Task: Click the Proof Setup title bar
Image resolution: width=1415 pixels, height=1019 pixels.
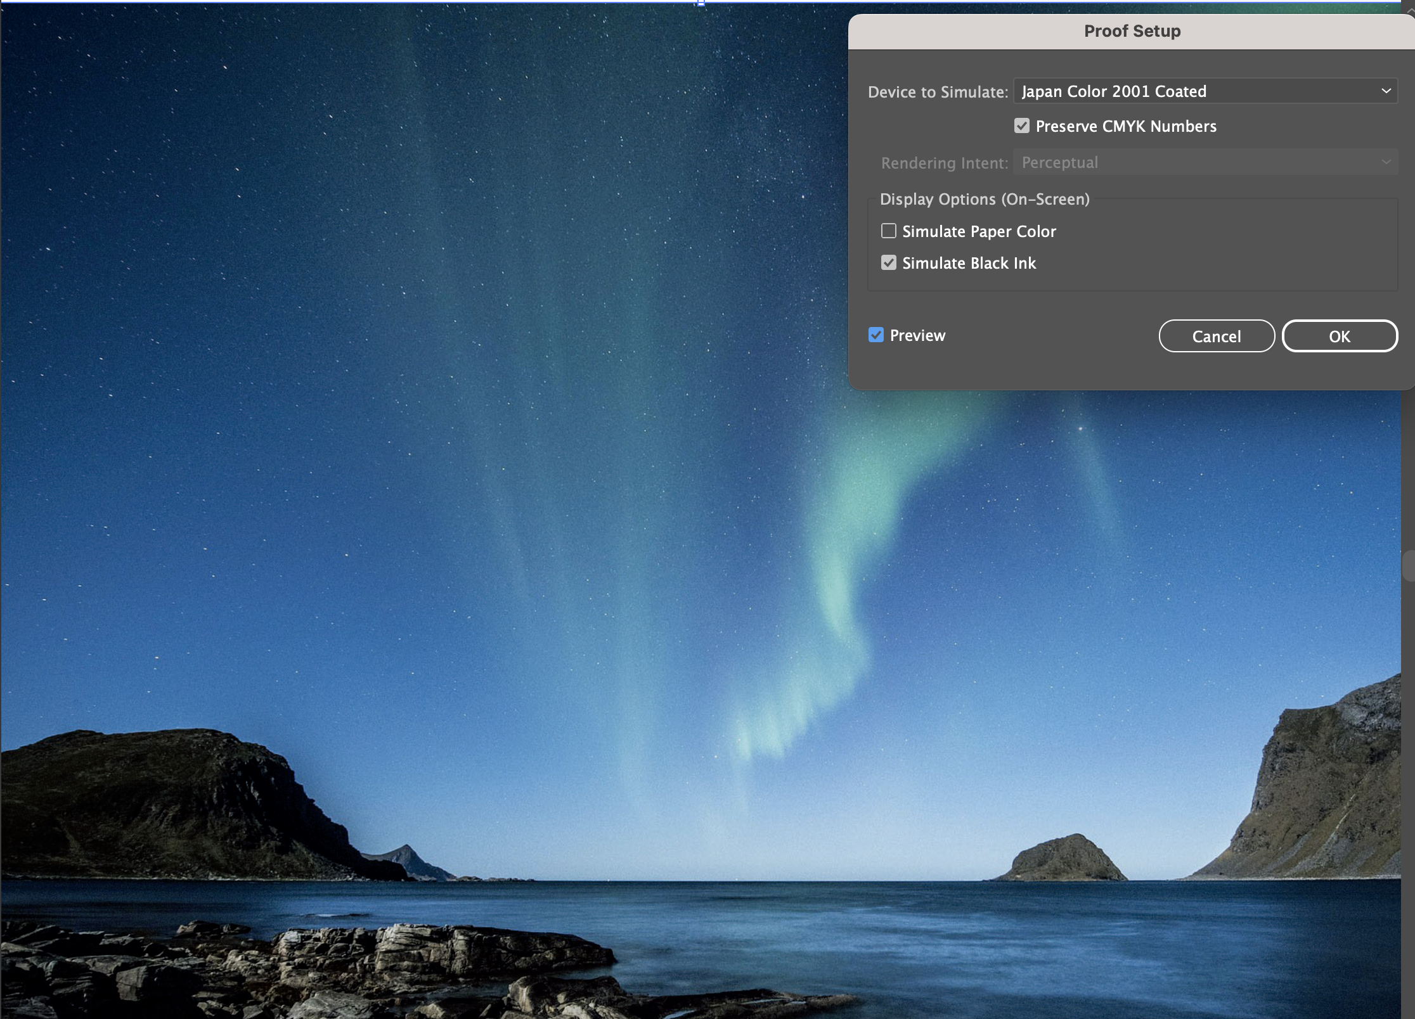Action: [1132, 31]
